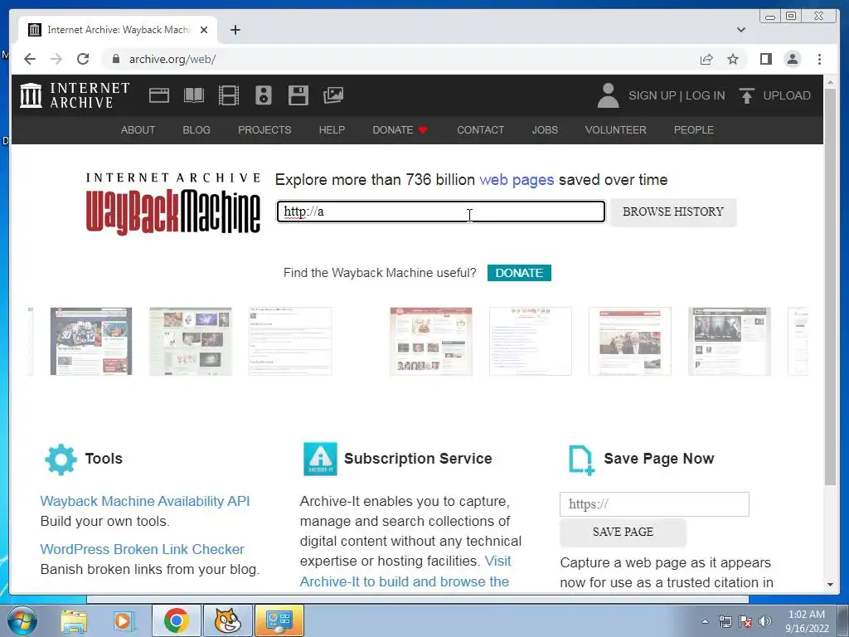This screenshot has width=849, height=637.
Task: Open the Web archive icon
Action: coord(159,95)
